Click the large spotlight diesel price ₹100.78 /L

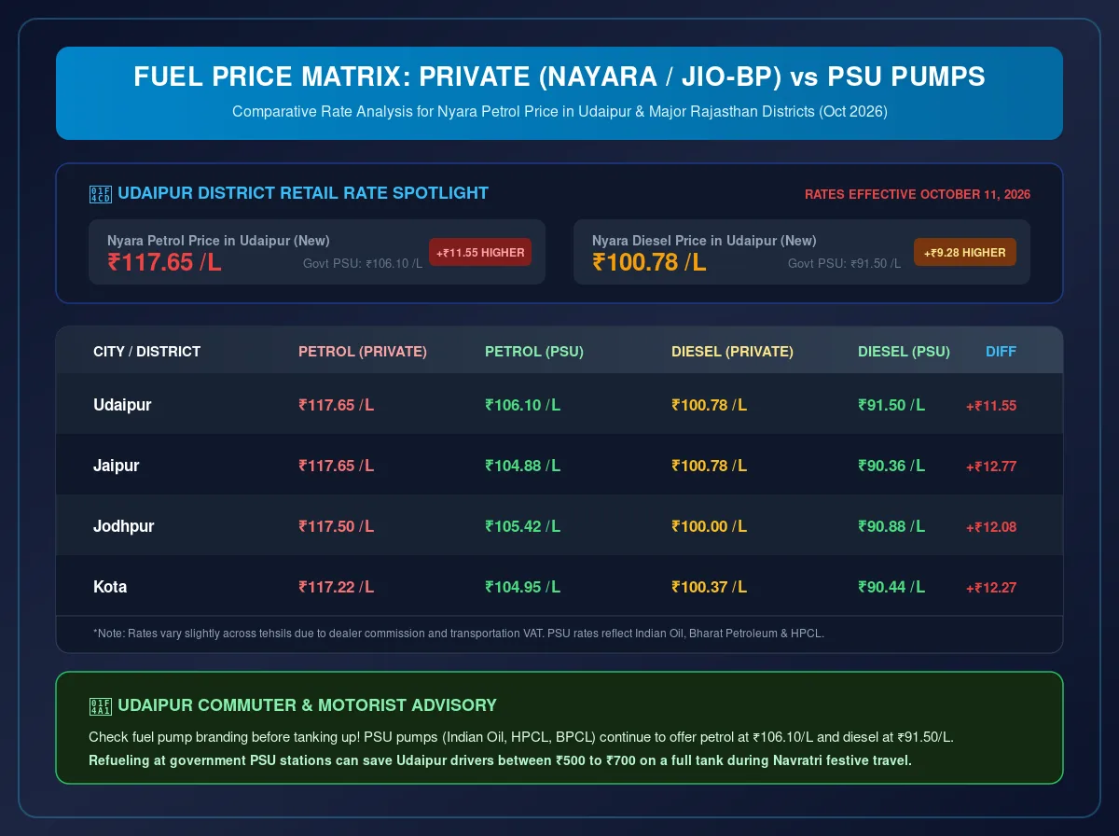649,262
